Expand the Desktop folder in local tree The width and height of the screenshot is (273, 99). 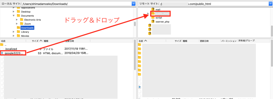(14, 12)
